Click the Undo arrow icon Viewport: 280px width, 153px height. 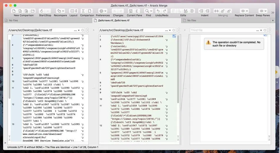point(158,11)
